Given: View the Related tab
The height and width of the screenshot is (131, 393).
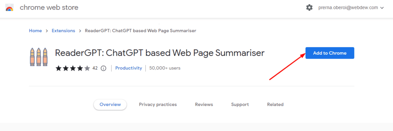Looking at the screenshot, I should coord(275,104).
